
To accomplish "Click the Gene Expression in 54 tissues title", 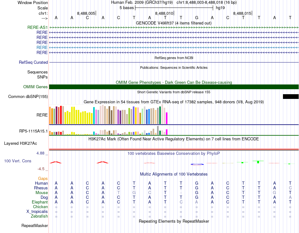I will (x=174, y=102).
